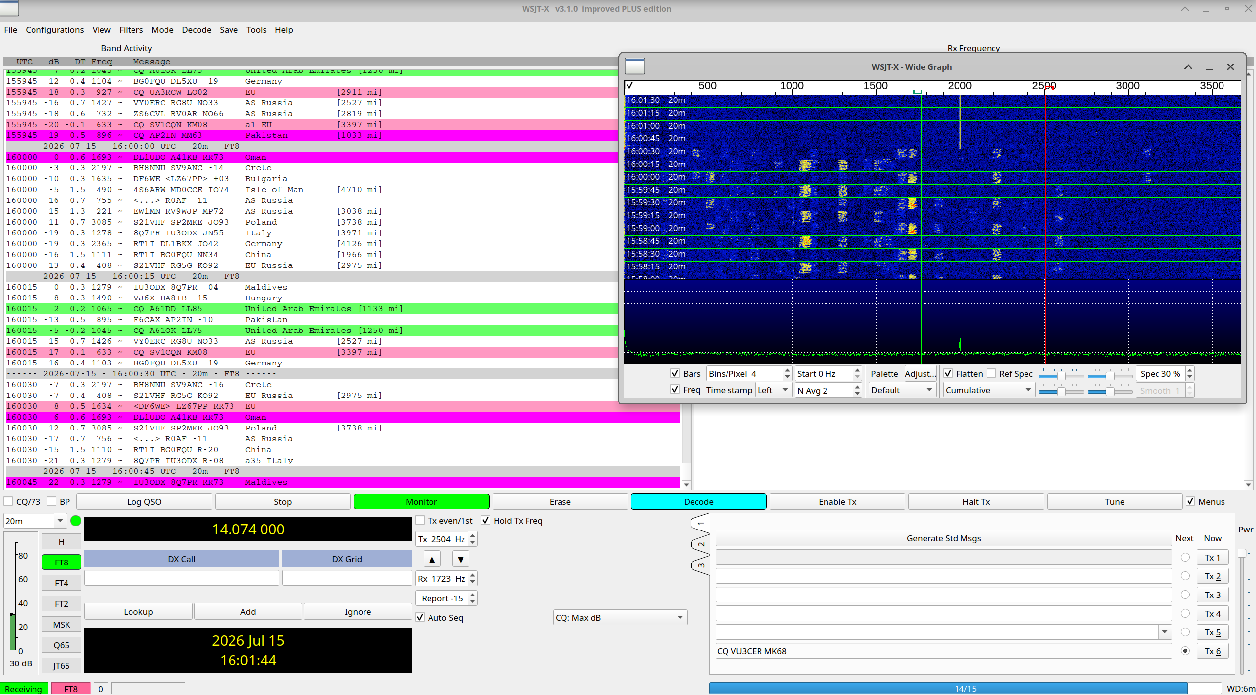The height and width of the screenshot is (695, 1256).
Task: Toggle the BP checkbox
Action: [x=51, y=501]
